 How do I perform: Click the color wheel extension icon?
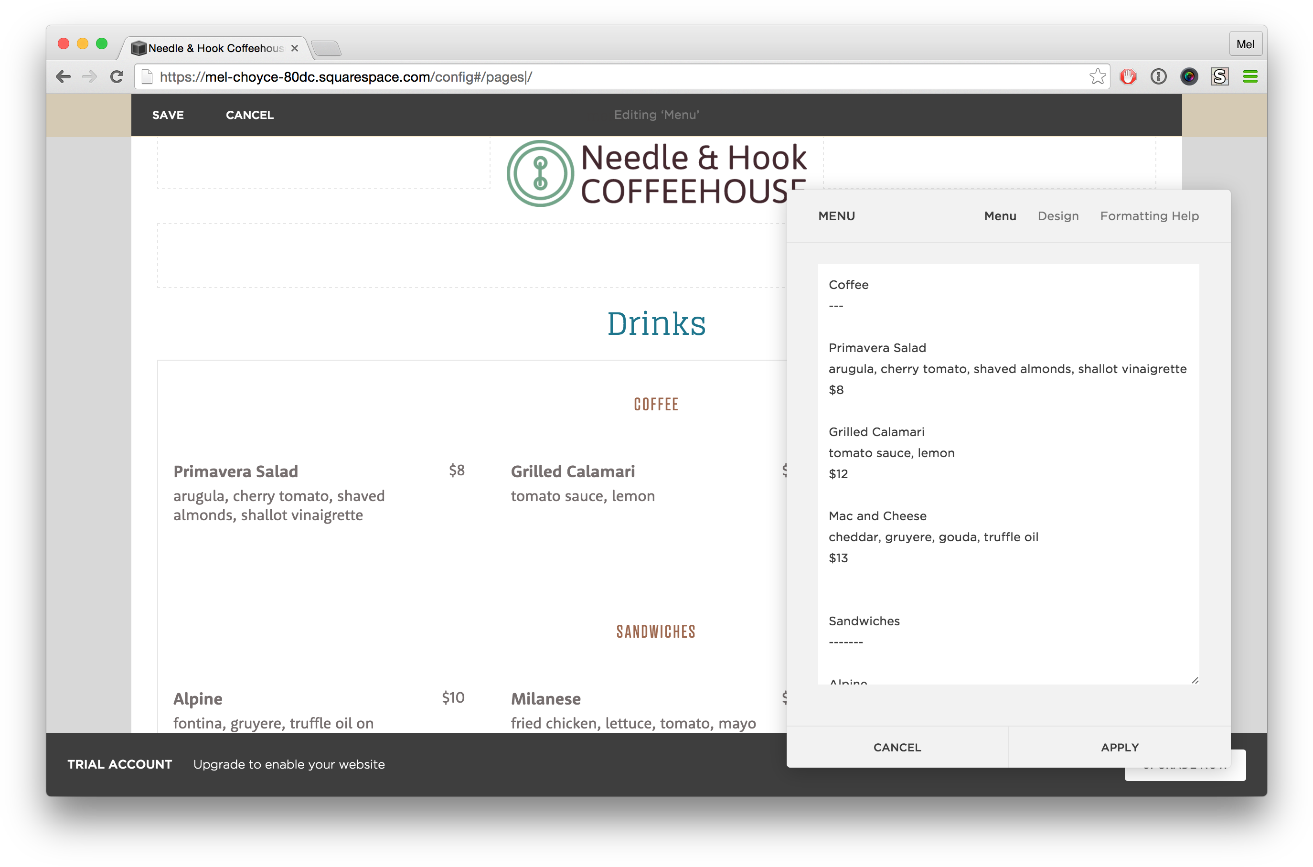click(1189, 76)
